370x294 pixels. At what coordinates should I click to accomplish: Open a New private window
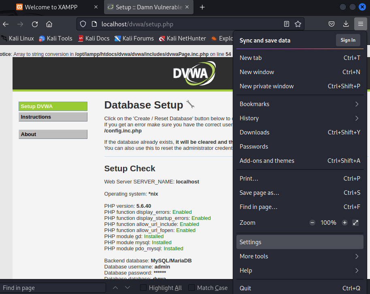pyautogui.click(x=300, y=86)
